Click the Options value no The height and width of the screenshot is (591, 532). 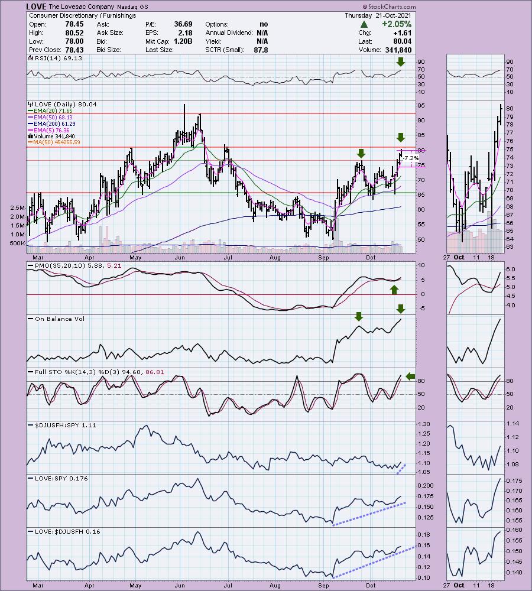[264, 24]
